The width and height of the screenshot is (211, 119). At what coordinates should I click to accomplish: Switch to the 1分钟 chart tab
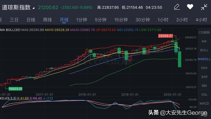tap(82, 20)
